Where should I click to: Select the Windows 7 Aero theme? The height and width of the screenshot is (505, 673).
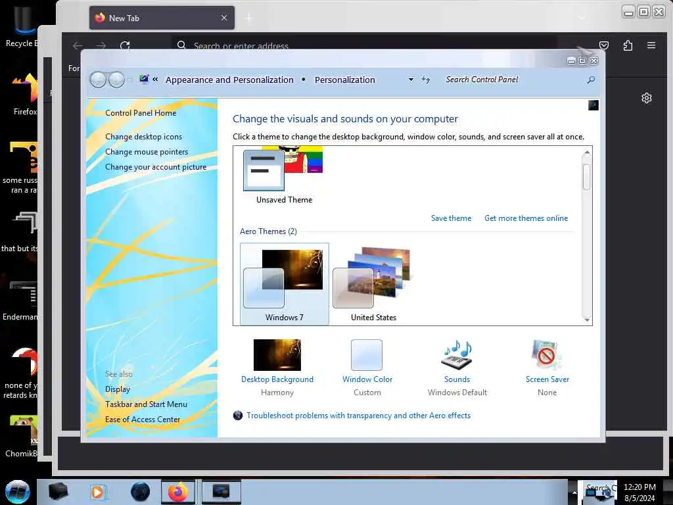pyautogui.click(x=284, y=284)
